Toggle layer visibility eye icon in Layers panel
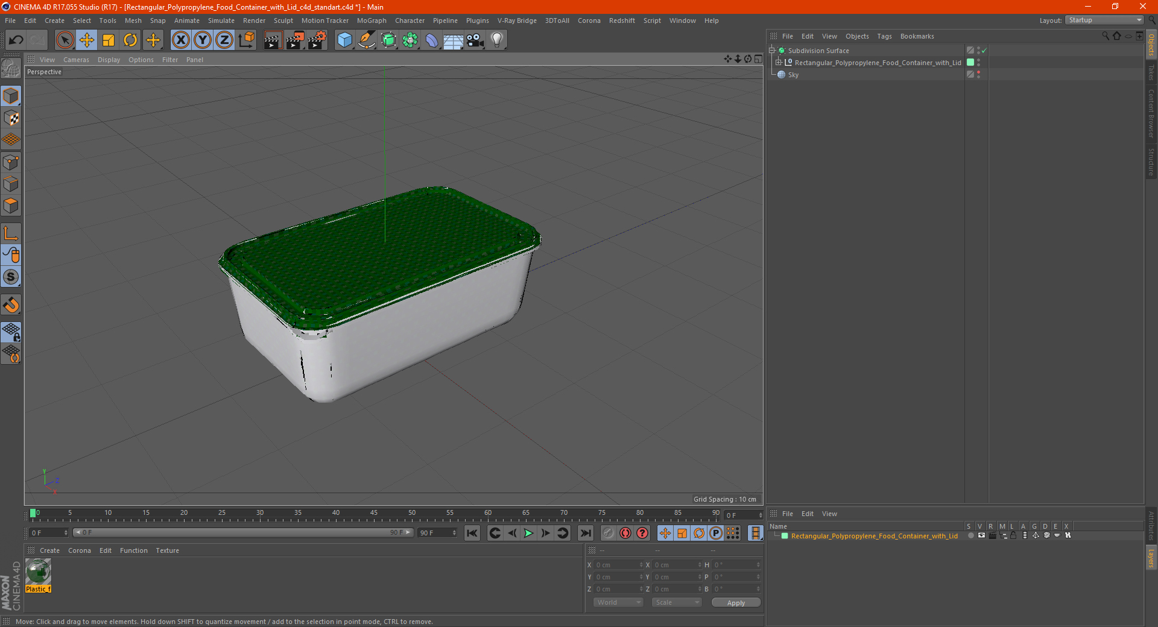Screen dimensions: 1158x627 pos(981,535)
